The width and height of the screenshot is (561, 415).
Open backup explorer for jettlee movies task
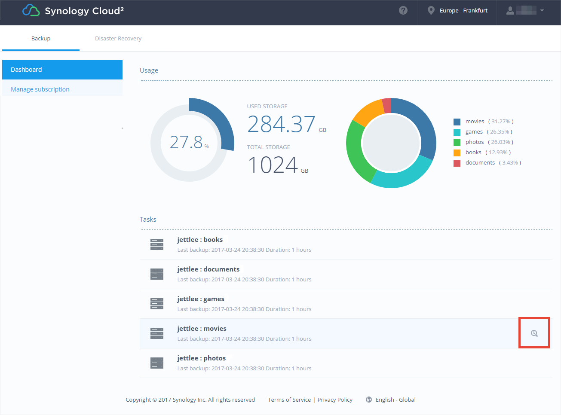tap(534, 333)
